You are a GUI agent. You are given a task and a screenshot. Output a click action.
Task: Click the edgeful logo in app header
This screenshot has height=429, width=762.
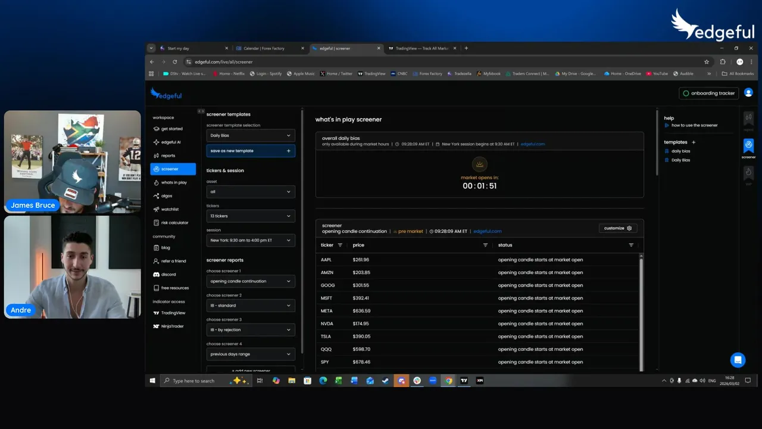pyautogui.click(x=166, y=94)
